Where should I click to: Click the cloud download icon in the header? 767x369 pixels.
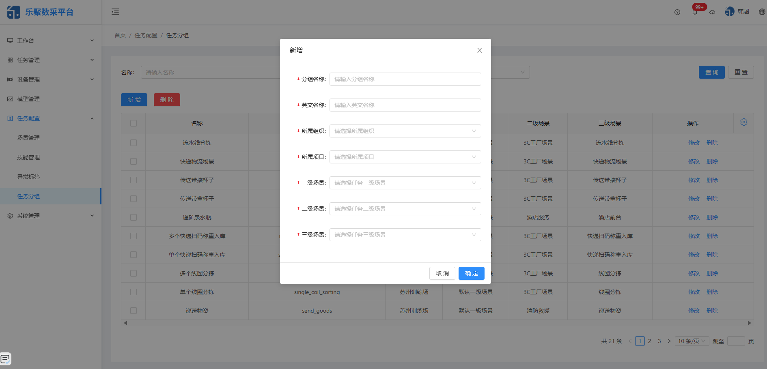click(x=712, y=12)
